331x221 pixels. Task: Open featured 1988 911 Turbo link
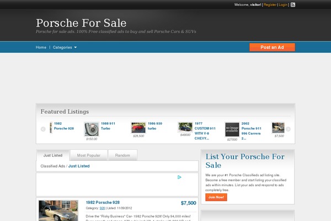(x=108, y=126)
